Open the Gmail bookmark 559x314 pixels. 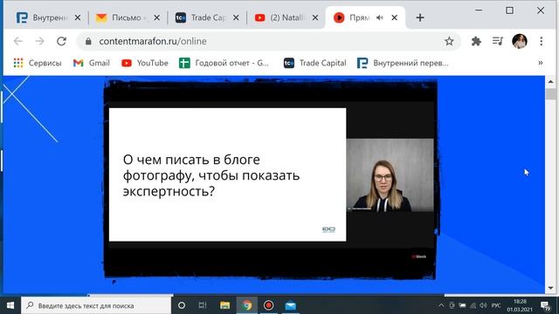coord(91,63)
